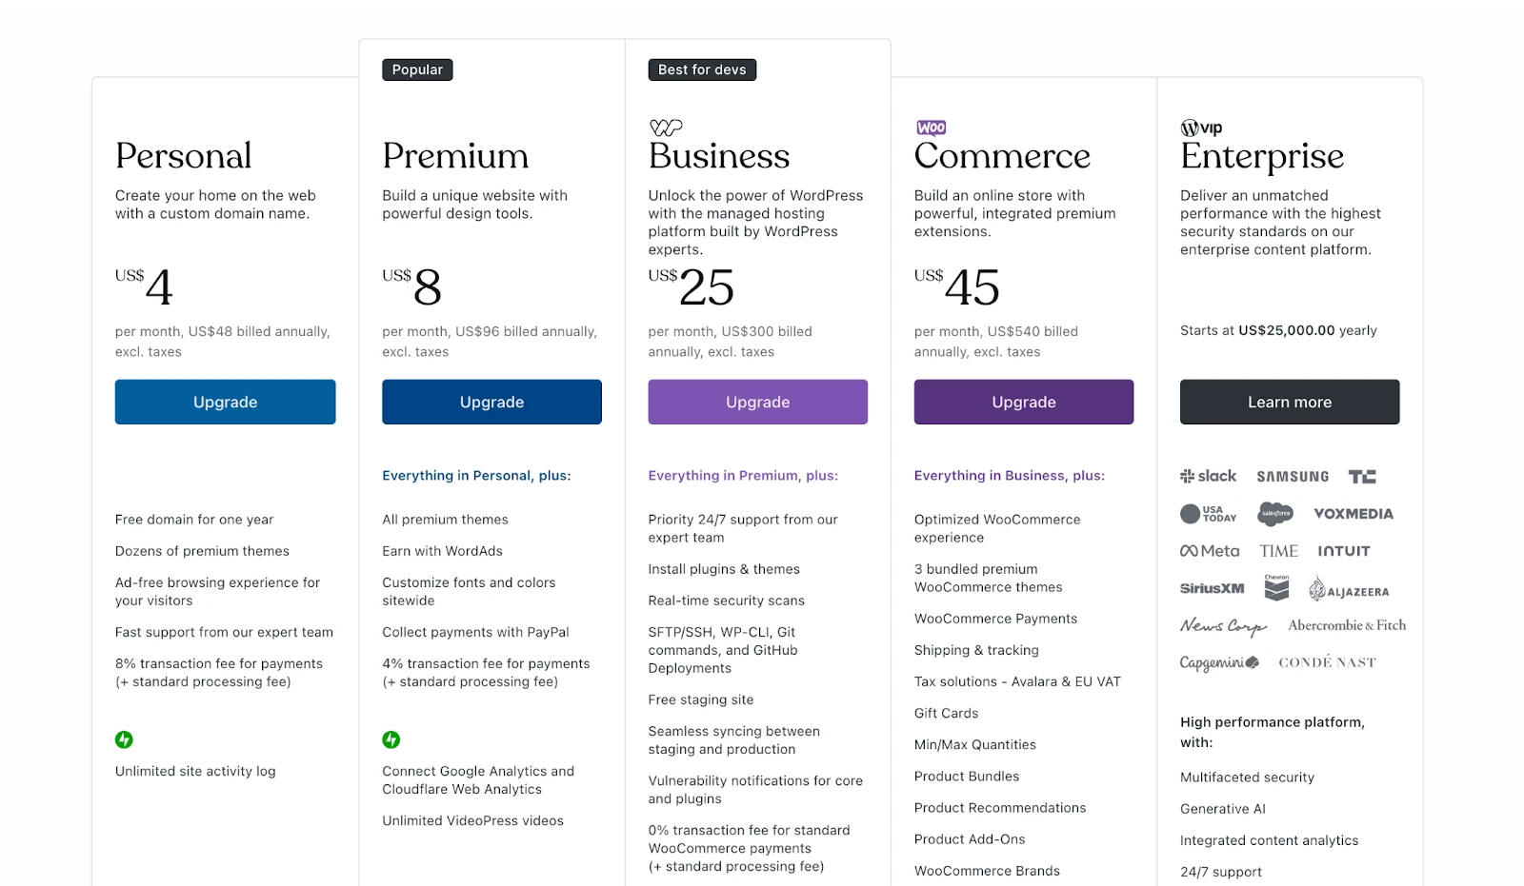Click the Salesforce cloud logo

click(x=1275, y=514)
